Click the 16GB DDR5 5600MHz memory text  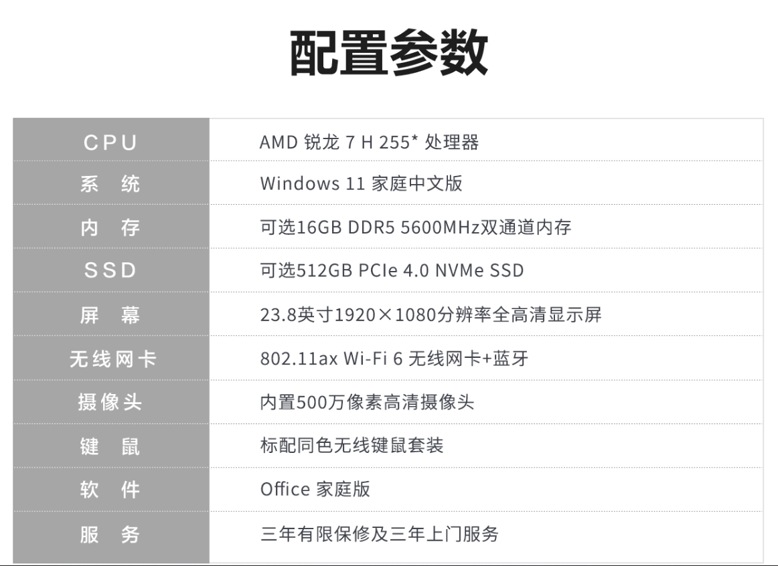[415, 227]
